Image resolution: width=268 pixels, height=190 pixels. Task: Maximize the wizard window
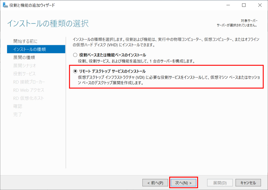tap(244, 5)
